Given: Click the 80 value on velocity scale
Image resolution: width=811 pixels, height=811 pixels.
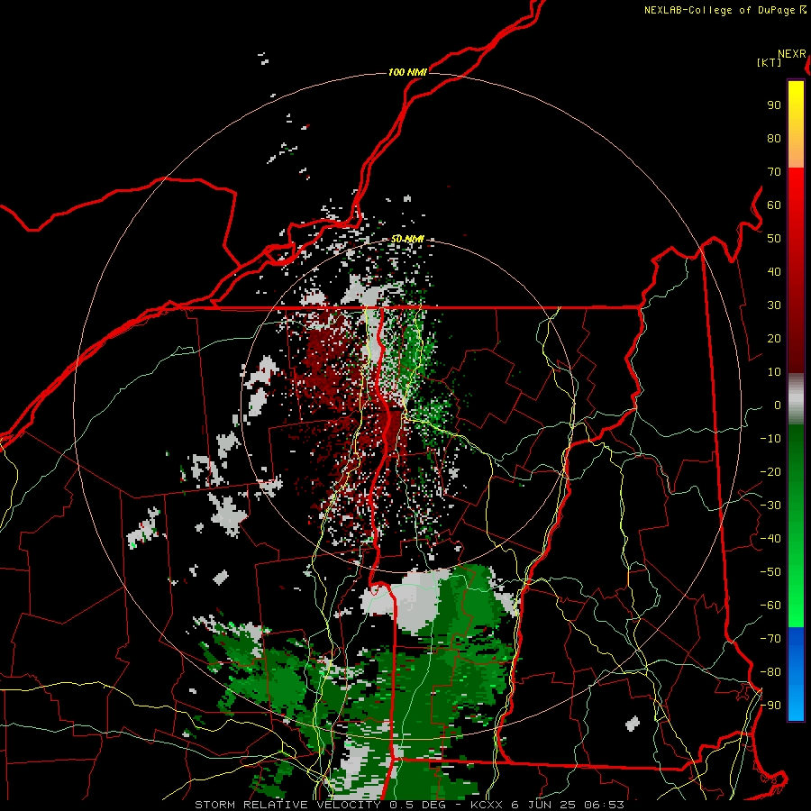Looking at the screenshot, I should pyautogui.click(x=774, y=139).
